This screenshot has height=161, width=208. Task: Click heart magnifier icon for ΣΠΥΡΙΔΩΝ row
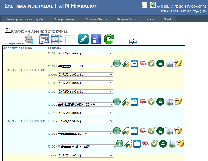pyautogui.click(x=145, y=144)
